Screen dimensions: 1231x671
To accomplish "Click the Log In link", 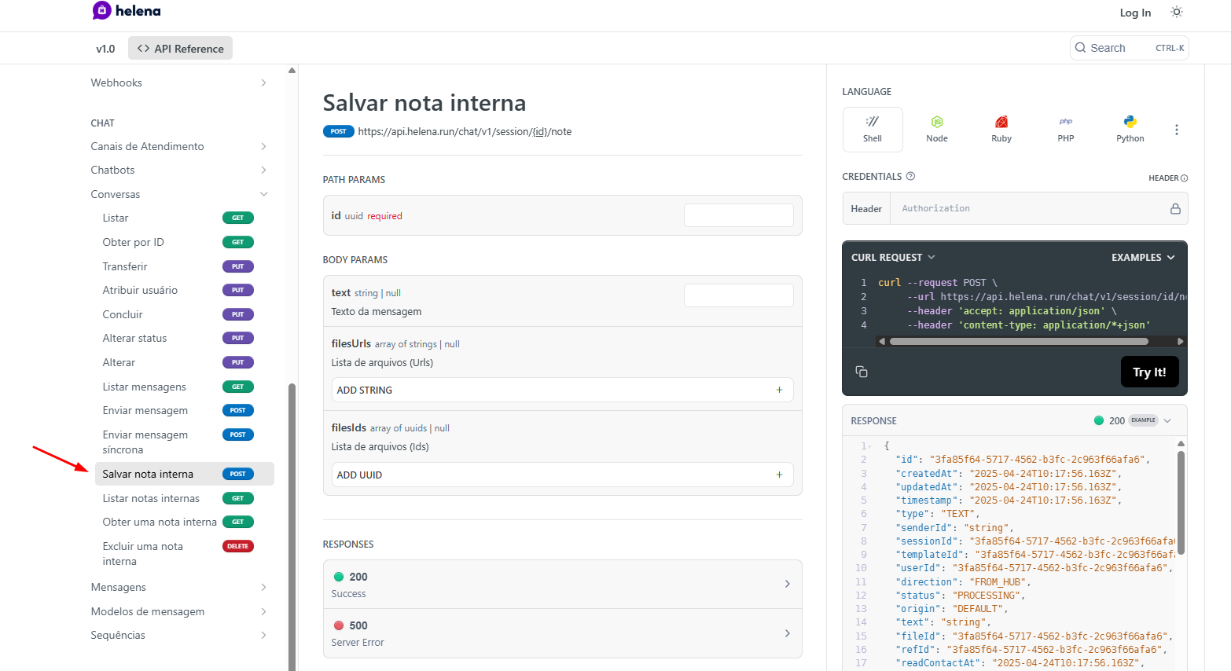I will coord(1134,13).
